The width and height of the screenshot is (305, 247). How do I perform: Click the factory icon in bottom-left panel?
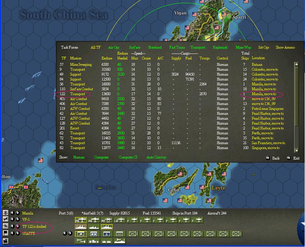6,241
